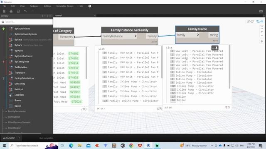Click the Elements output port

click(x=66, y=37)
